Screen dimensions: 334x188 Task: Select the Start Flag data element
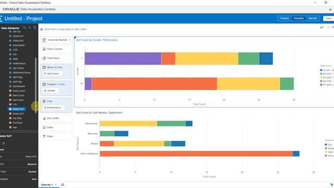tap(17, 77)
